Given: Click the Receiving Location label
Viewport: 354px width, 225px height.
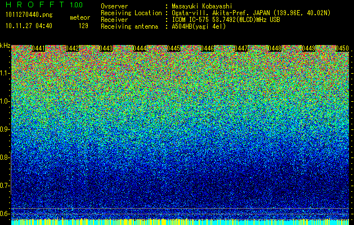Looking at the screenshot, I should (131, 13).
